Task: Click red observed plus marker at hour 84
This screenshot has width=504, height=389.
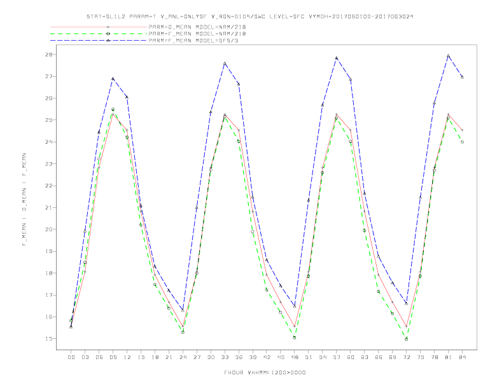Action: (462, 130)
